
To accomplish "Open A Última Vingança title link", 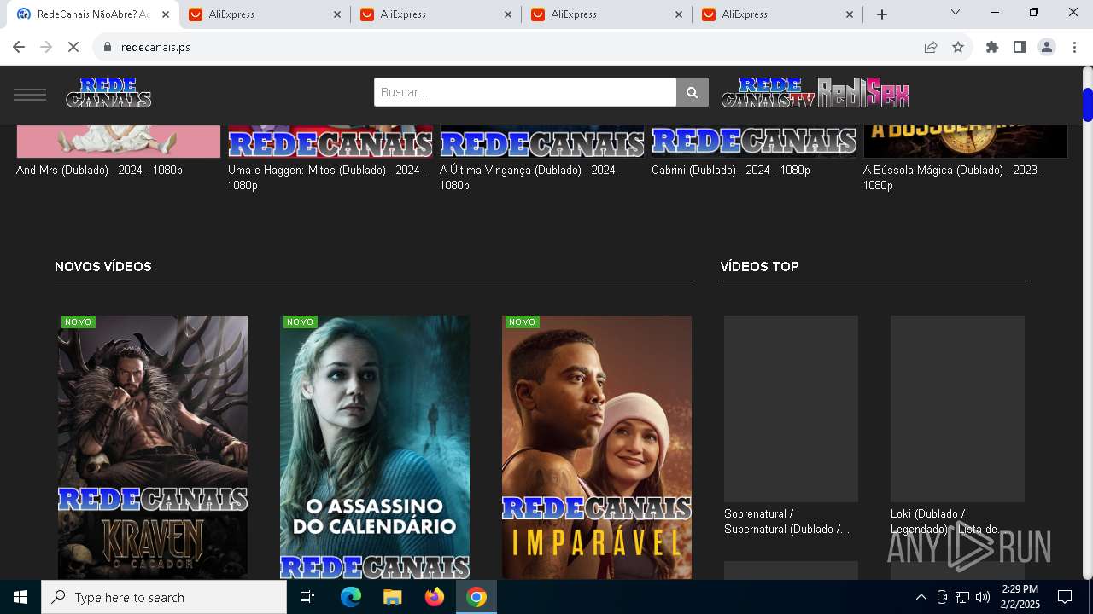I will point(530,177).
